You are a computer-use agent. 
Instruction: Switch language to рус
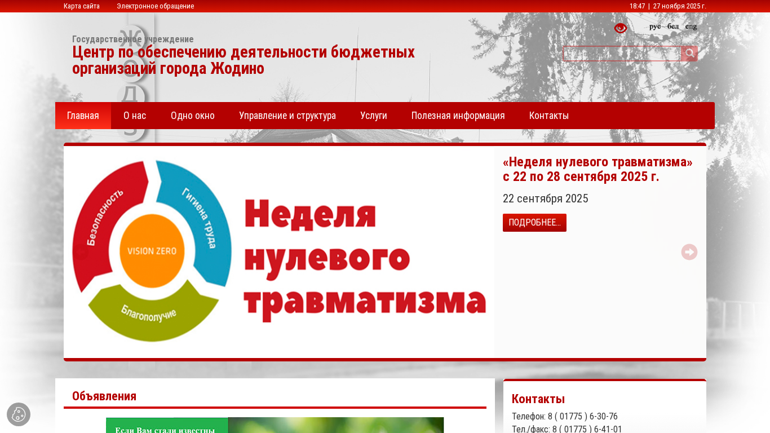coord(655,26)
